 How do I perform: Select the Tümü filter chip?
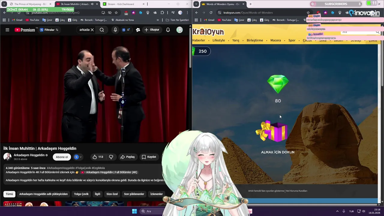[10, 194]
